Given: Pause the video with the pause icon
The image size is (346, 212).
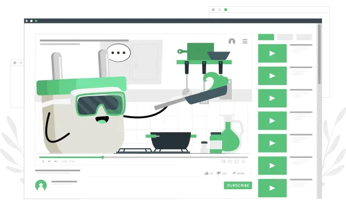Looking at the screenshot, I should 43,161.
